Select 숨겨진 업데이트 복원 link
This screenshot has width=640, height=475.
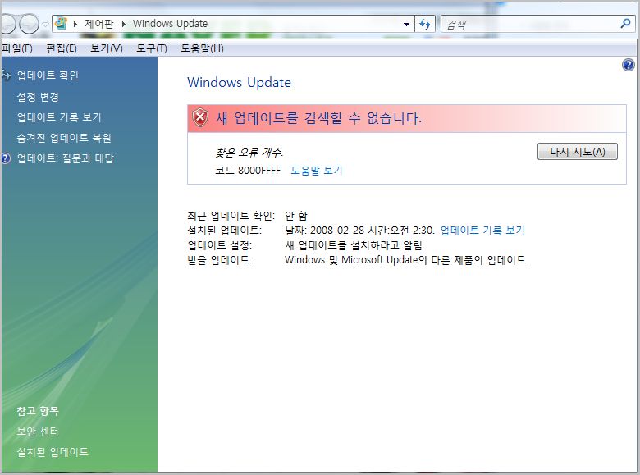pos(64,138)
